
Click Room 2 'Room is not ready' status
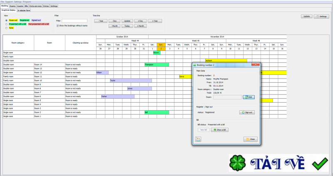(81, 112)
